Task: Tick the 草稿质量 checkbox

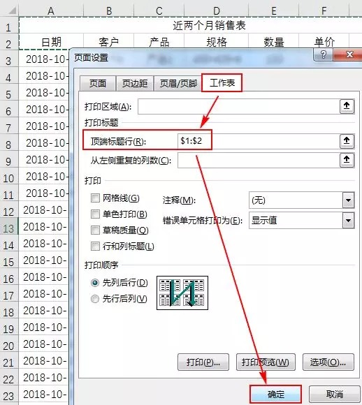Action: pos(95,230)
